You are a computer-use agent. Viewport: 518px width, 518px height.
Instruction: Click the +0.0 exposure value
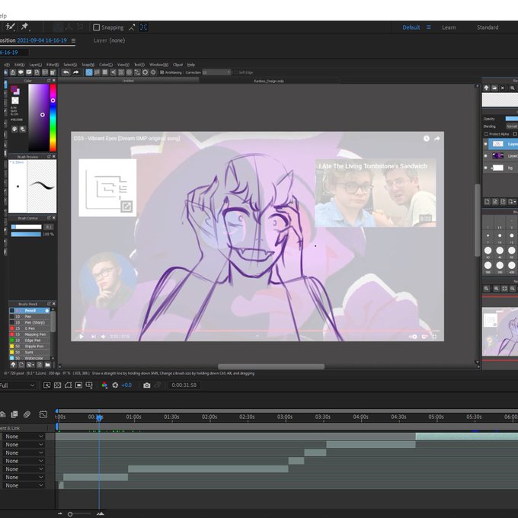[x=126, y=385]
